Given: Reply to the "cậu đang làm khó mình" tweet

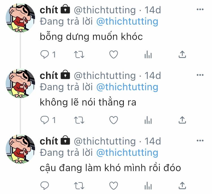Looking at the screenshot, I should (x=45, y=186).
